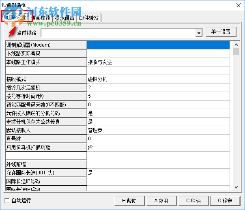Click the 查号键 value 0
Screen dimensions: 245x210
pos(158,139)
